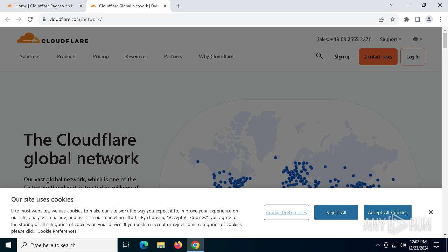Open the Resources menu
Screen dimensions: 448x252
click(136, 56)
